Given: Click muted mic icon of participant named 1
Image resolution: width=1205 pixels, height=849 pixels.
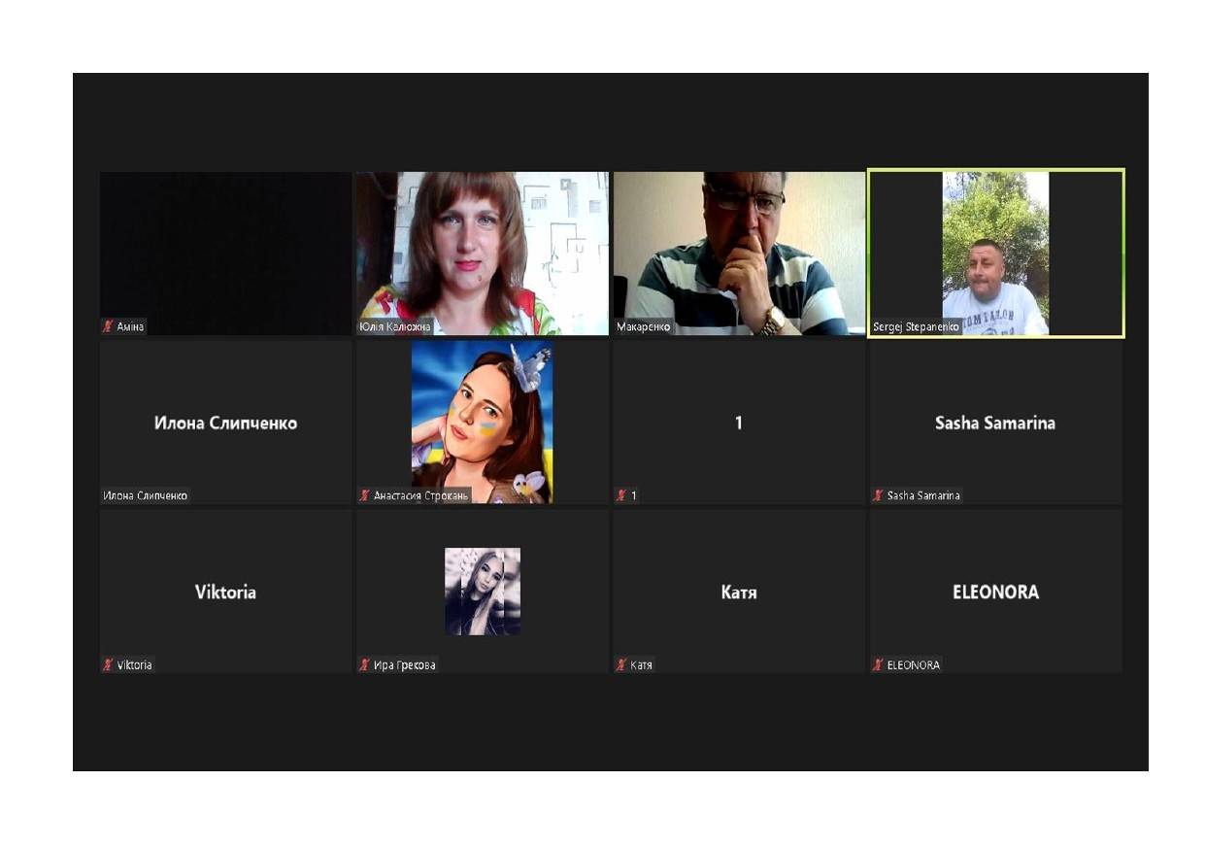Looking at the screenshot, I should click(621, 495).
